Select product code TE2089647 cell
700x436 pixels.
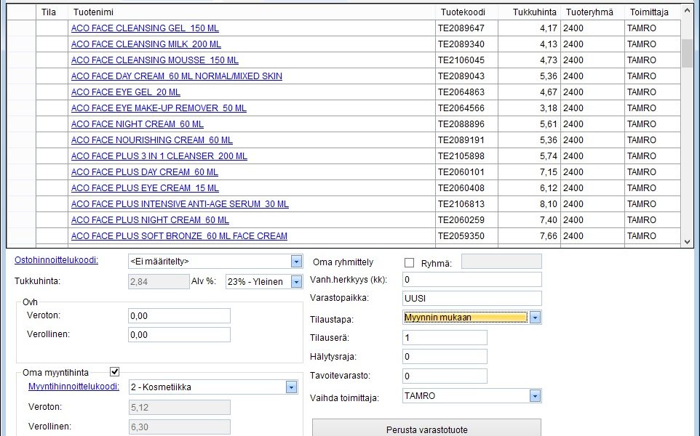click(x=466, y=28)
